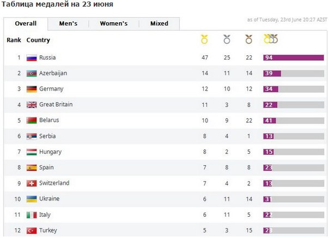The height and width of the screenshot is (238, 329).
Task: Click Russia's total medals bar showing 94
Action: click(x=293, y=58)
